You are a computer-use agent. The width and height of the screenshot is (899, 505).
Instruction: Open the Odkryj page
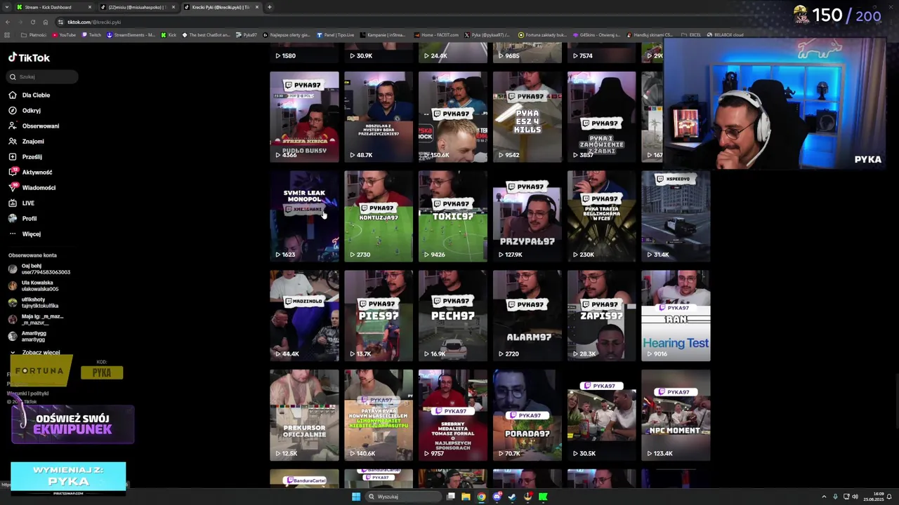31,110
